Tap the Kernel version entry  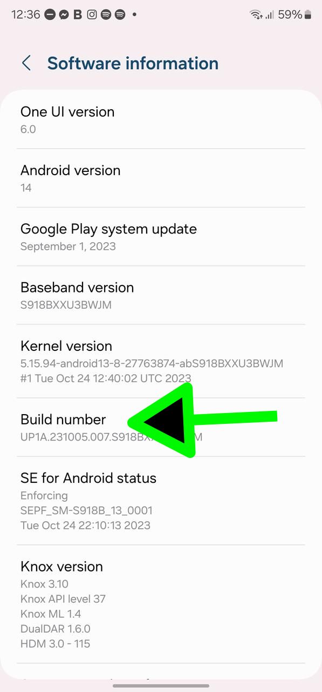click(x=161, y=361)
